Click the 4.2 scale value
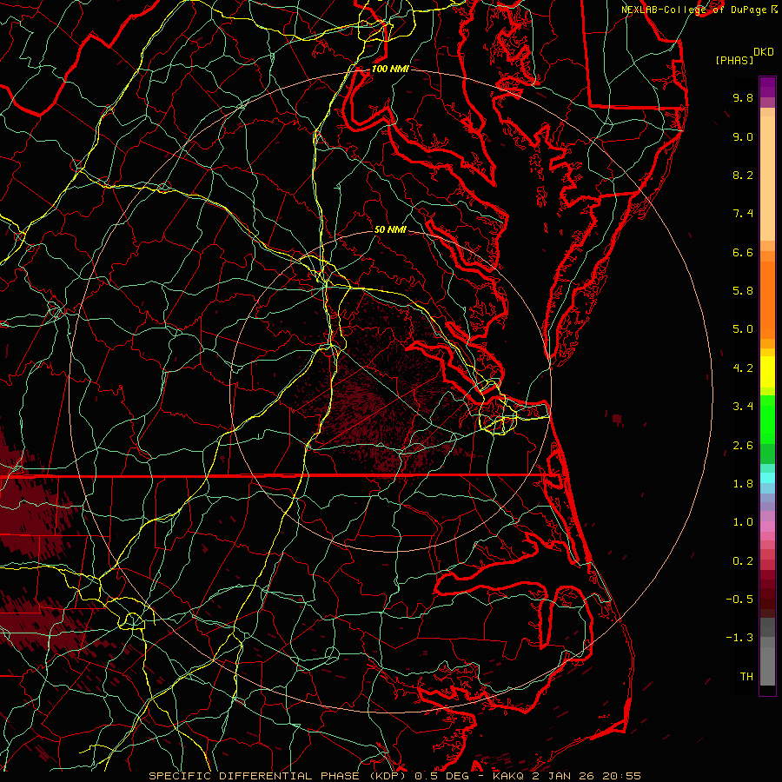This screenshot has width=782, height=782. click(743, 368)
